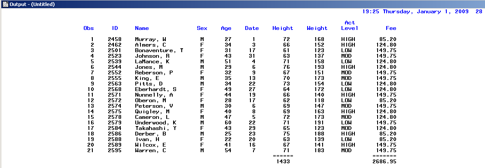Select the name Nunnelly, A
This screenshot has height=168, width=485.
[x=154, y=95]
